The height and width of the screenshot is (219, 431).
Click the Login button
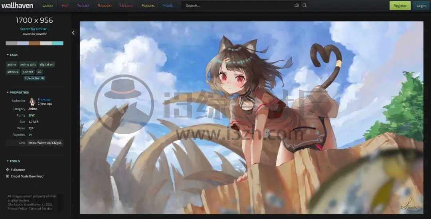pos(421,6)
